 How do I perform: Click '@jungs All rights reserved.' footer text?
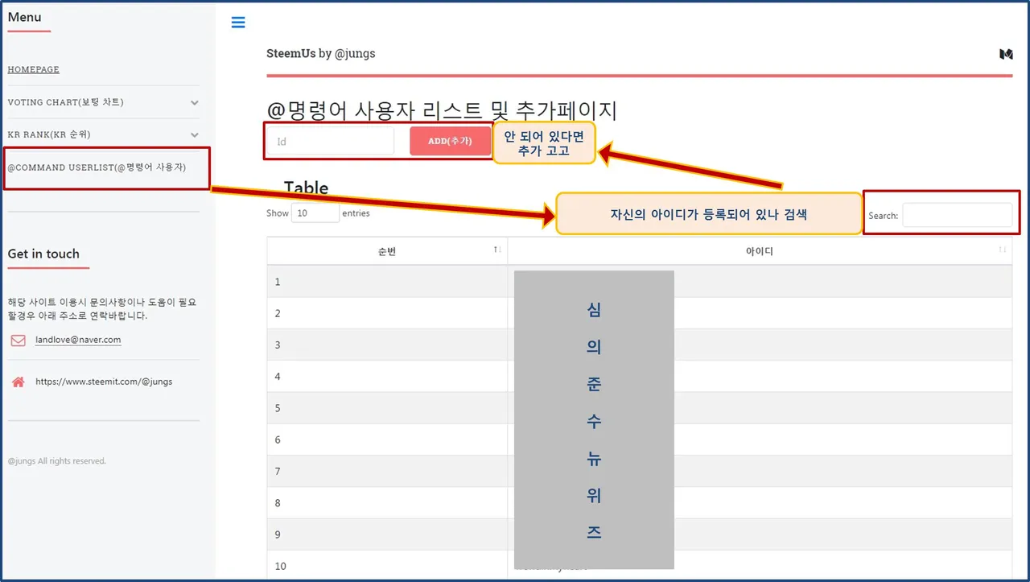coord(56,461)
